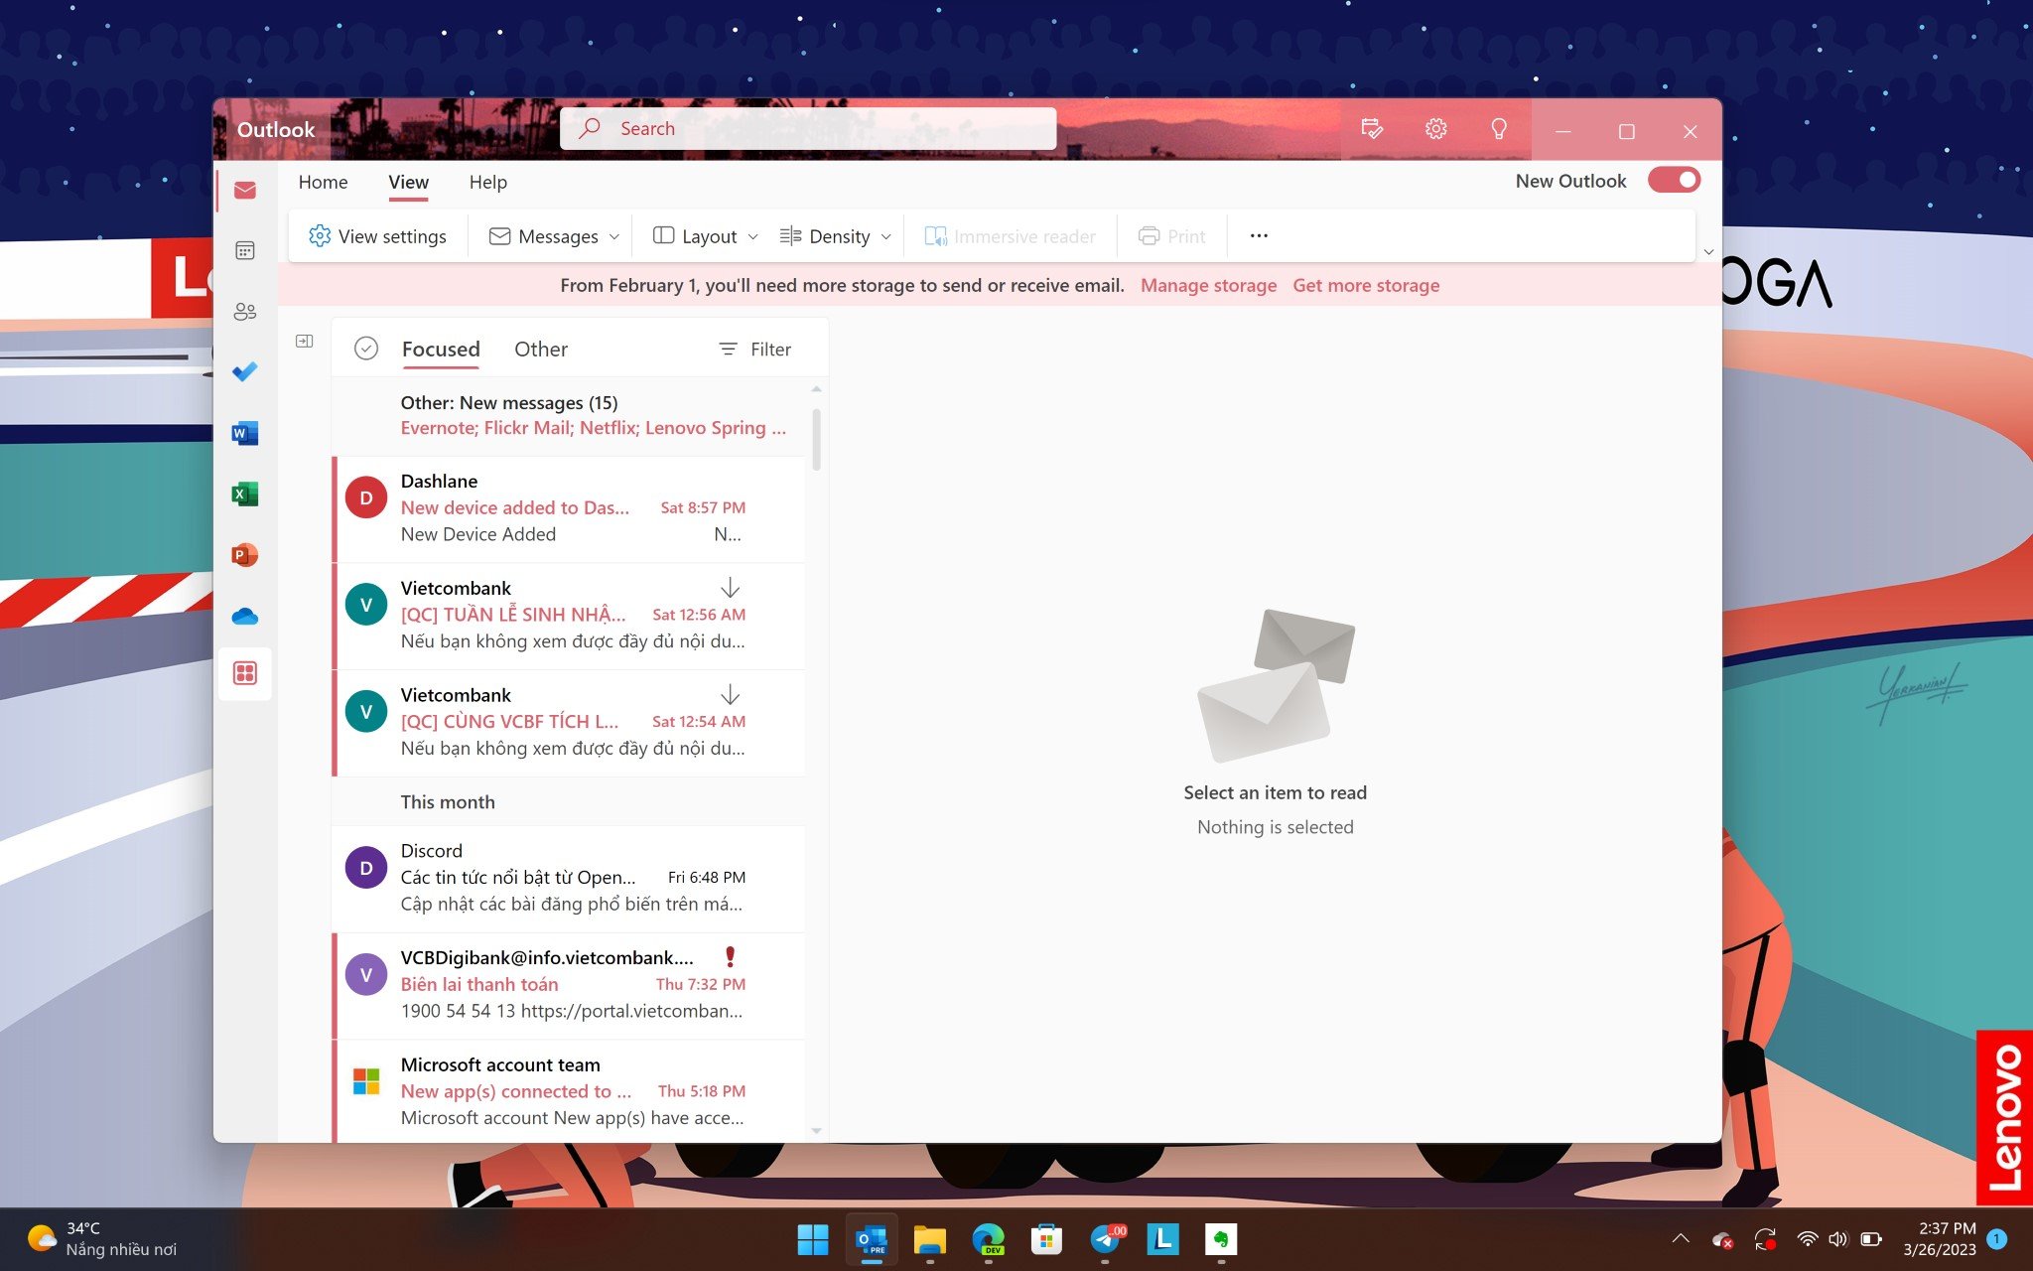Open Calendar in the Outlook sidebar
This screenshot has width=2033, height=1271.
pyautogui.click(x=245, y=250)
